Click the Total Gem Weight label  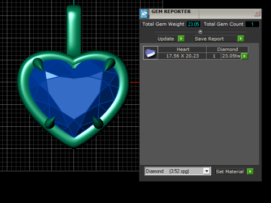[163, 24]
